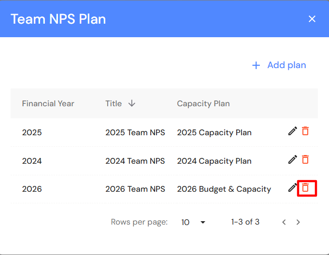329x255 pixels.
Task: Delete the 2024 Team NPS plan
Action: pyautogui.click(x=305, y=159)
